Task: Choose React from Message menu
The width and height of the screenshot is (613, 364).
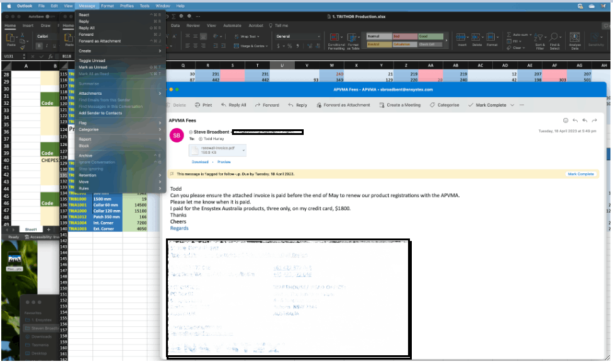Action: pyautogui.click(x=119, y=15)
